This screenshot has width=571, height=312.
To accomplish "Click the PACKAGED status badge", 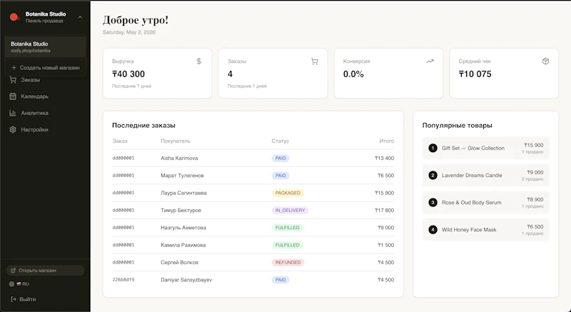I will (x=288, y=193).
